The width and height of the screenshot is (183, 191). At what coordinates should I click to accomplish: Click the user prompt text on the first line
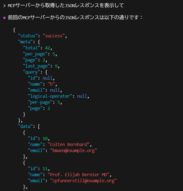pos(66,5)
